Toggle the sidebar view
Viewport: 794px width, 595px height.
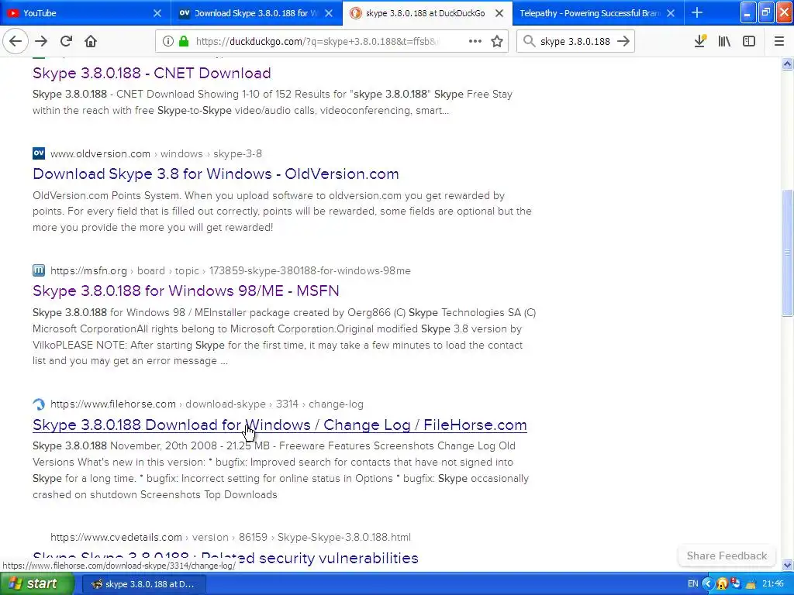coord(749,42)
